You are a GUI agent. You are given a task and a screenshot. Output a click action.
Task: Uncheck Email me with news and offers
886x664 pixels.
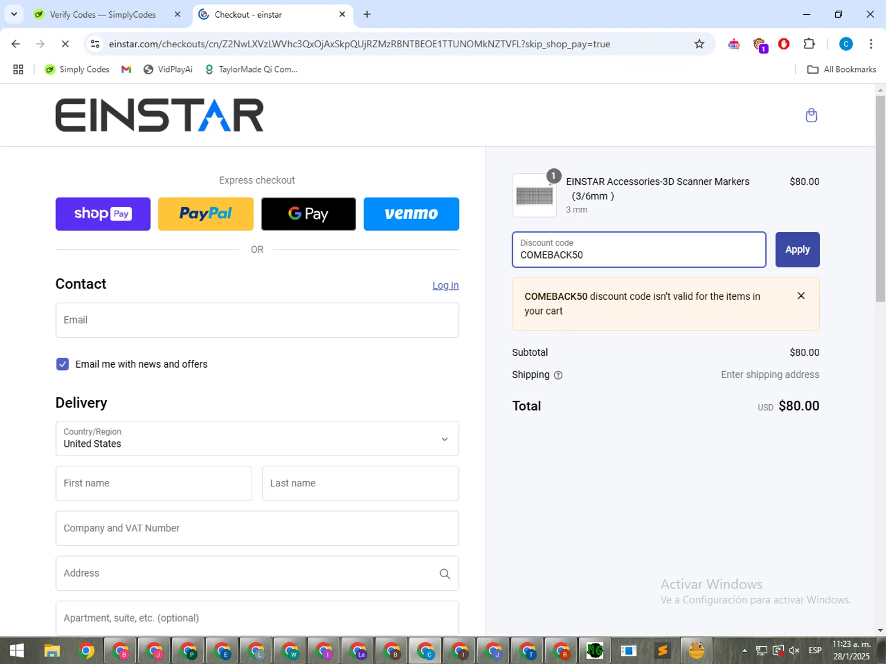63,364
